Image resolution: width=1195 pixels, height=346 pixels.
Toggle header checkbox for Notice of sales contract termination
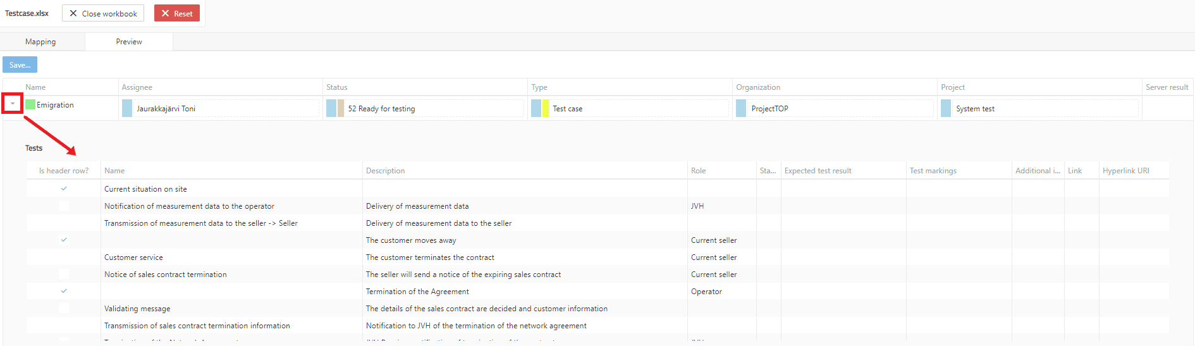point(64,274)
